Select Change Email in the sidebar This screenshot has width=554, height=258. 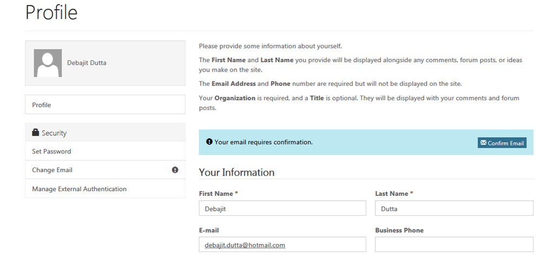pos(52,170)
